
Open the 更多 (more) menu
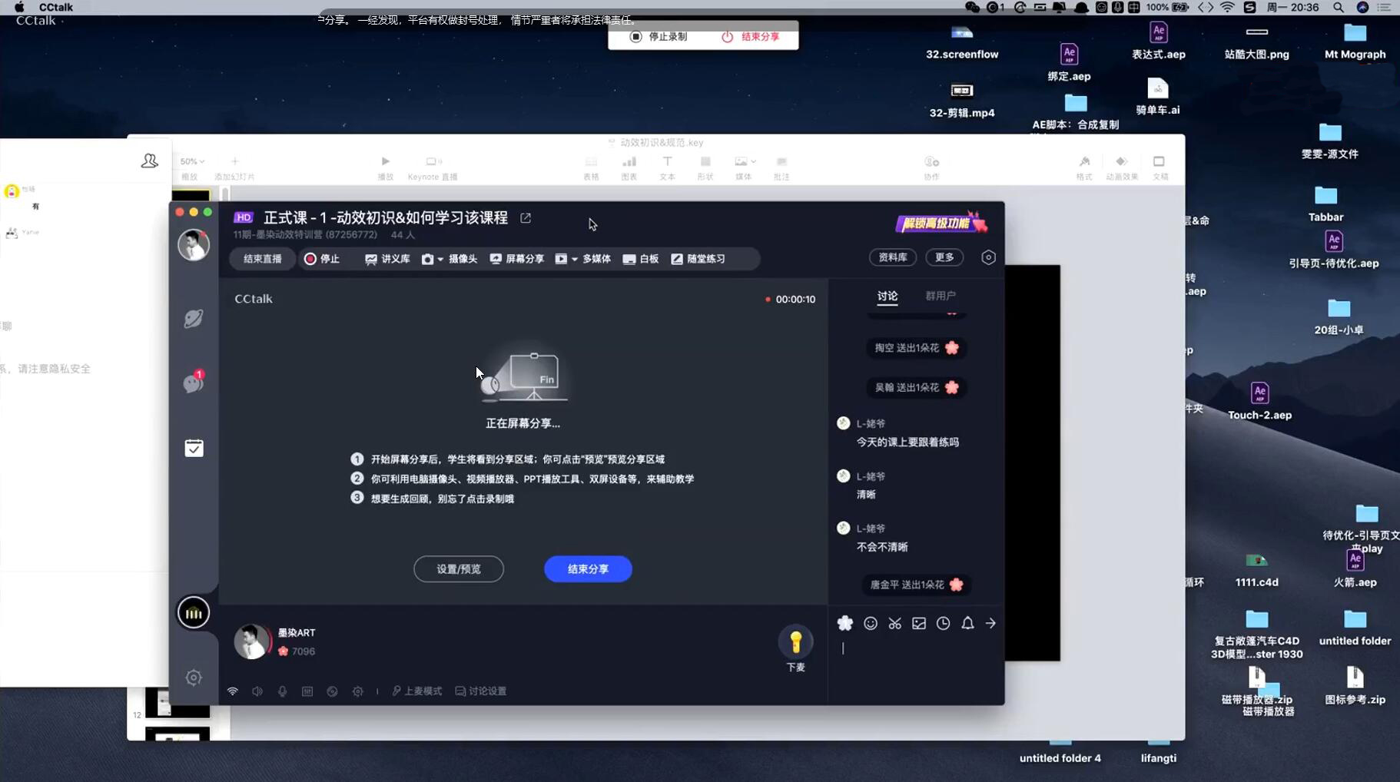[944, 257]
